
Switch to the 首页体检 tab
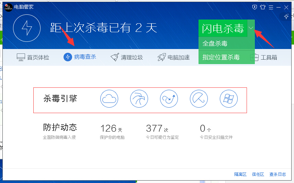[33, 57]
